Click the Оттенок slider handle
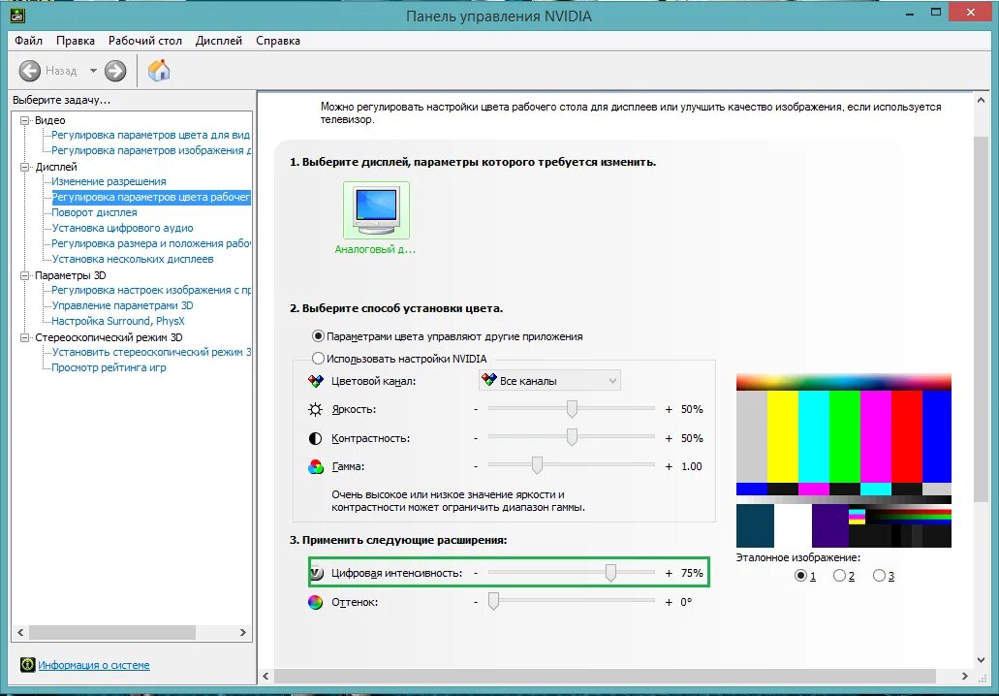Viewport: 999px width, 696px height. [x=493, y=602]
